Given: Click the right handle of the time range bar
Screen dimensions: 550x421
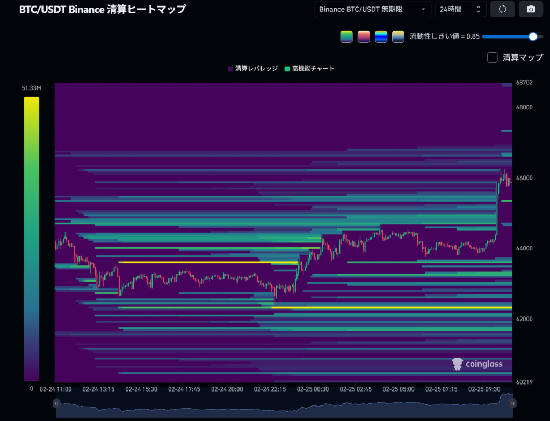Looking at the screenshot, I should click(513, 403).
